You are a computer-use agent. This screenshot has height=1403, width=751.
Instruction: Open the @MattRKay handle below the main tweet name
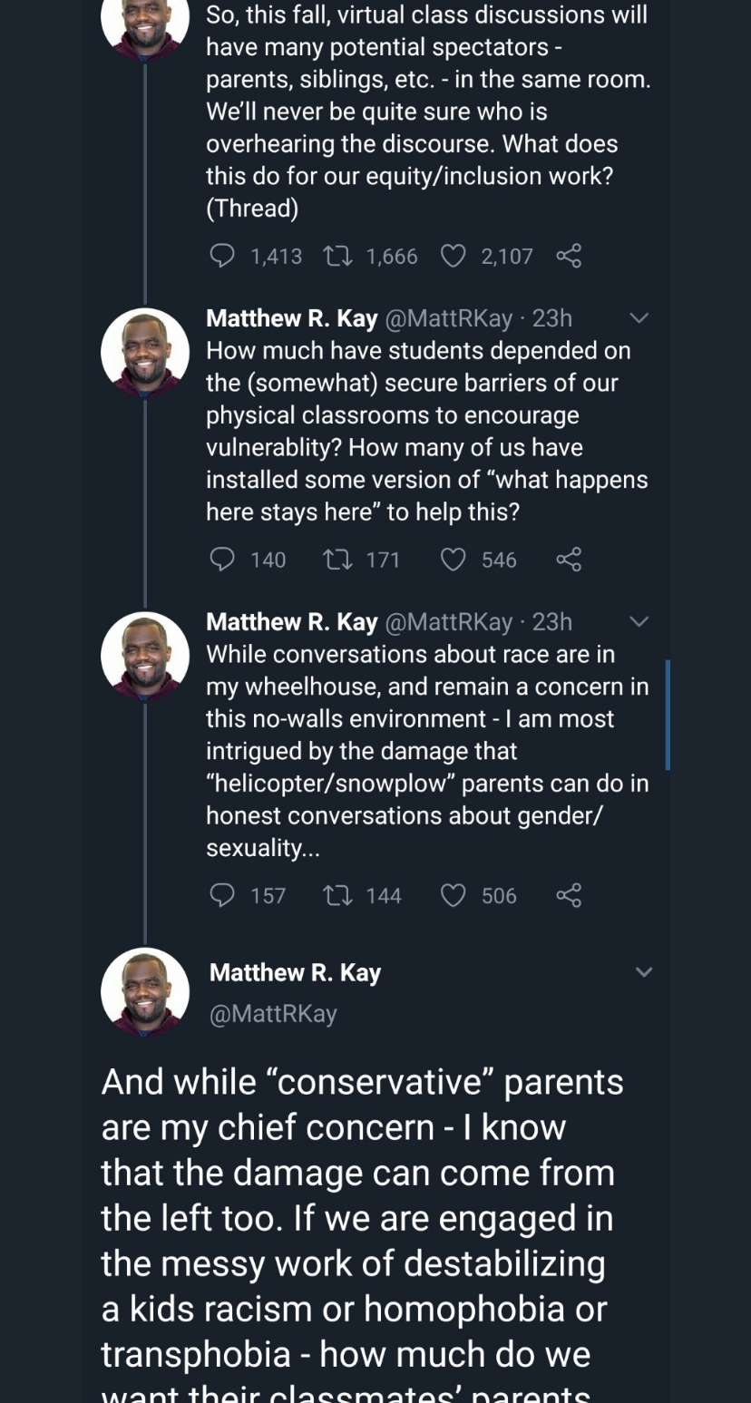pos(273,1014)
